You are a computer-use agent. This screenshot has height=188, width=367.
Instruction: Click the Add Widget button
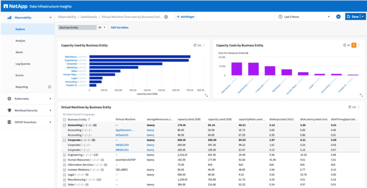(x=185, y=17)
